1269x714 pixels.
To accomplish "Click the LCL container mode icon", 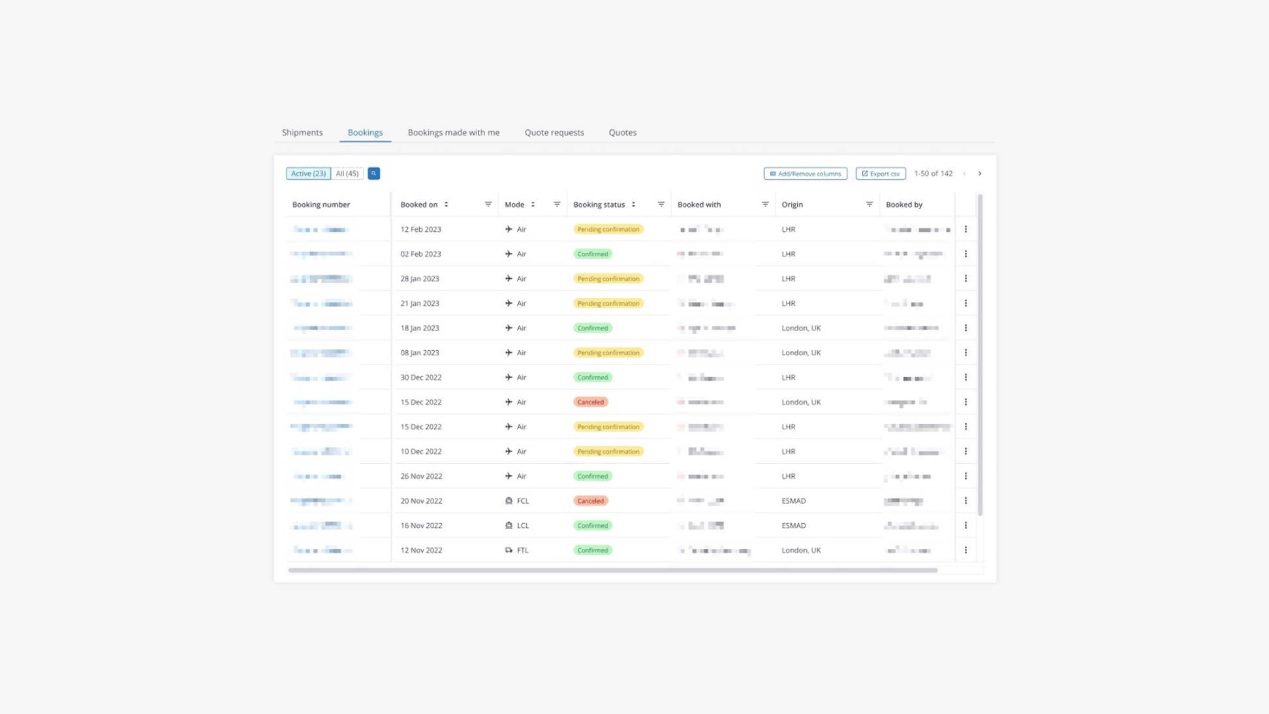I will 509,525.
